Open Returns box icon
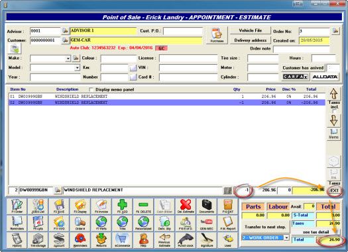348x252 pixels. (101, 240)
